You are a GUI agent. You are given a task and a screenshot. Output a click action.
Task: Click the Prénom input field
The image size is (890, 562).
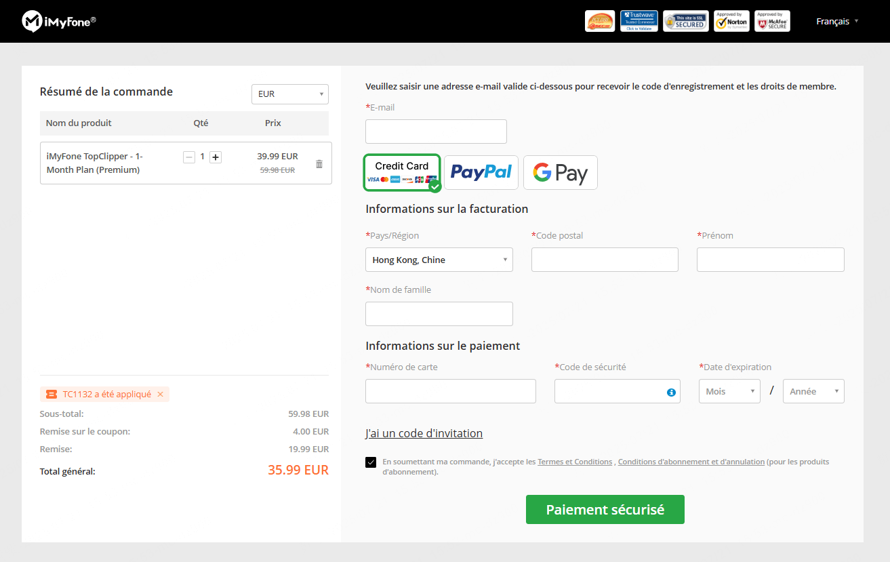coord(771,260)
